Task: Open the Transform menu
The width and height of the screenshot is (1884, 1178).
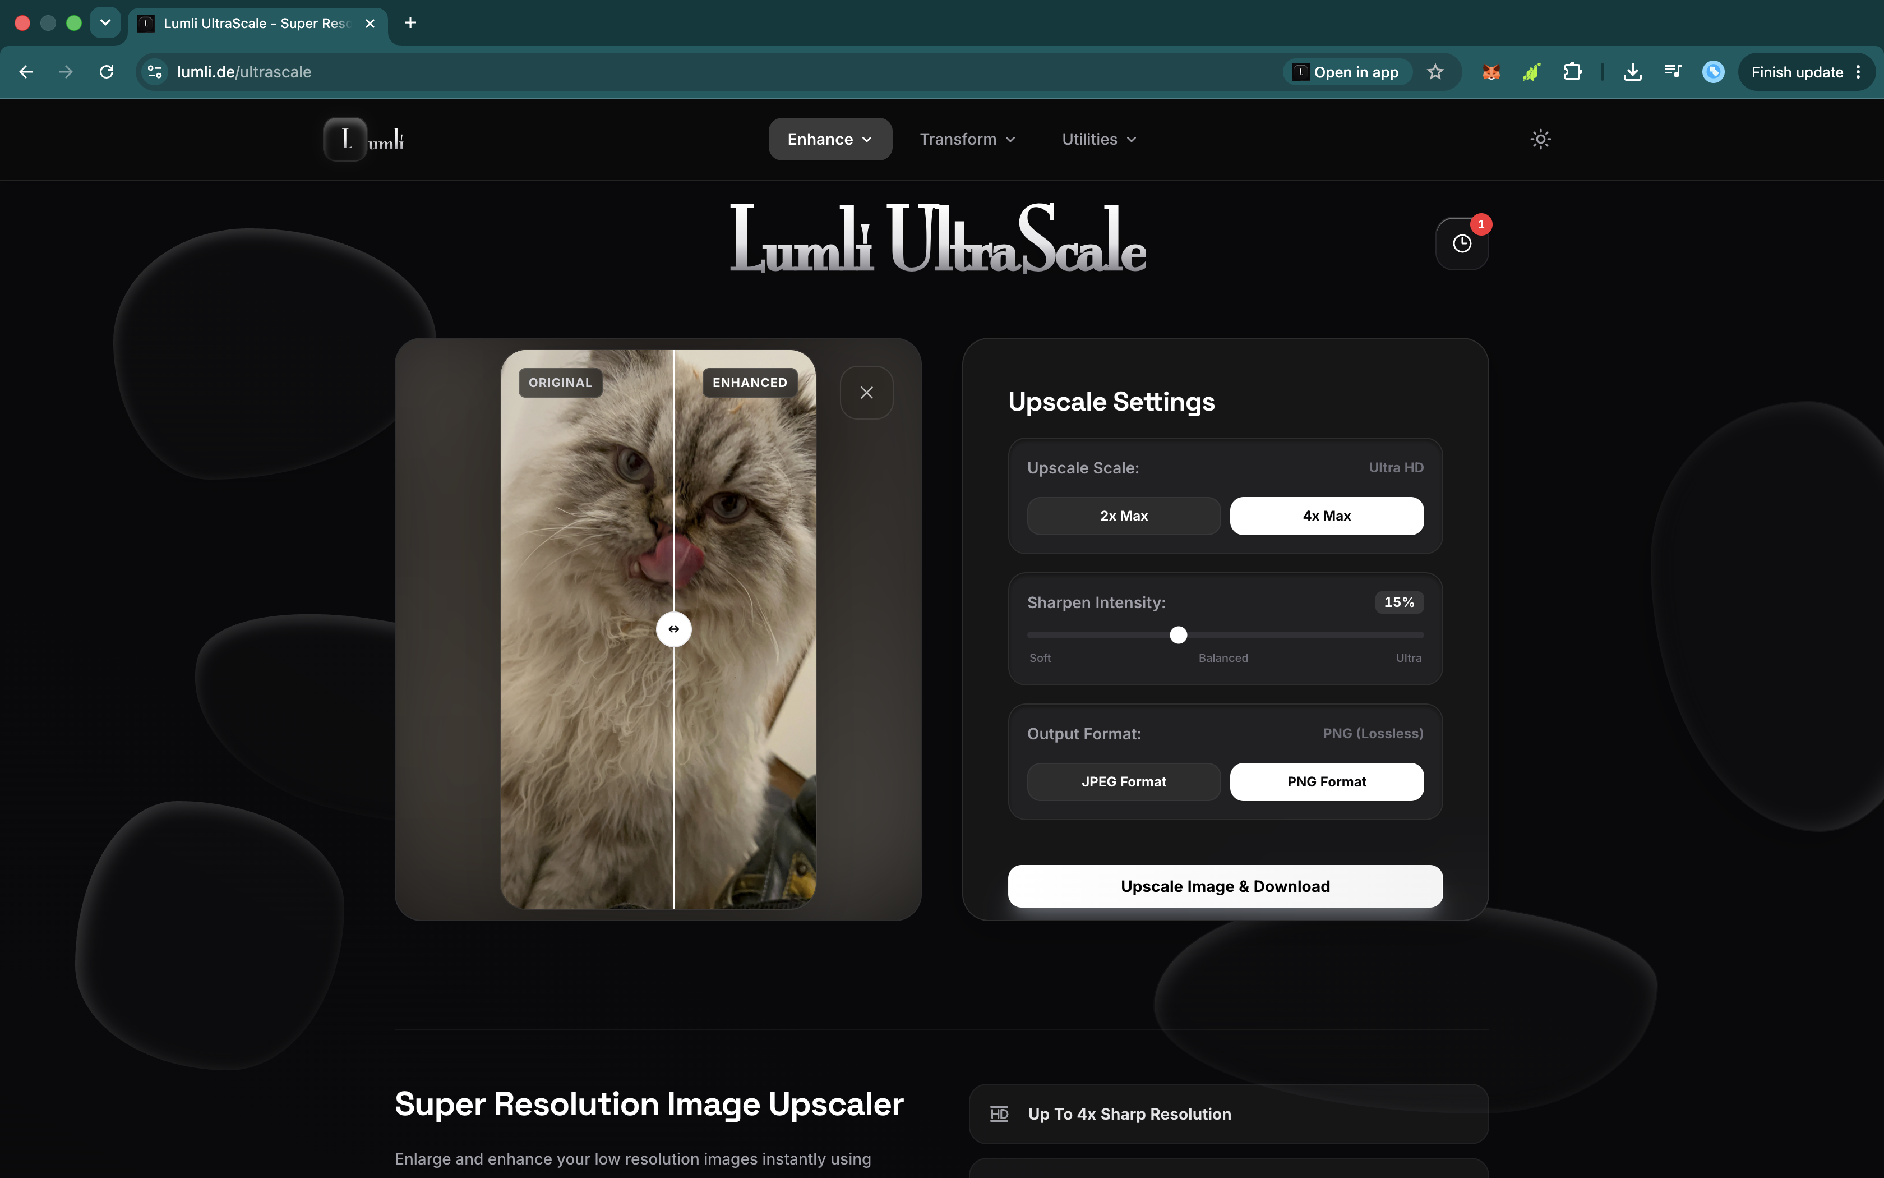Action: point(968,140)
